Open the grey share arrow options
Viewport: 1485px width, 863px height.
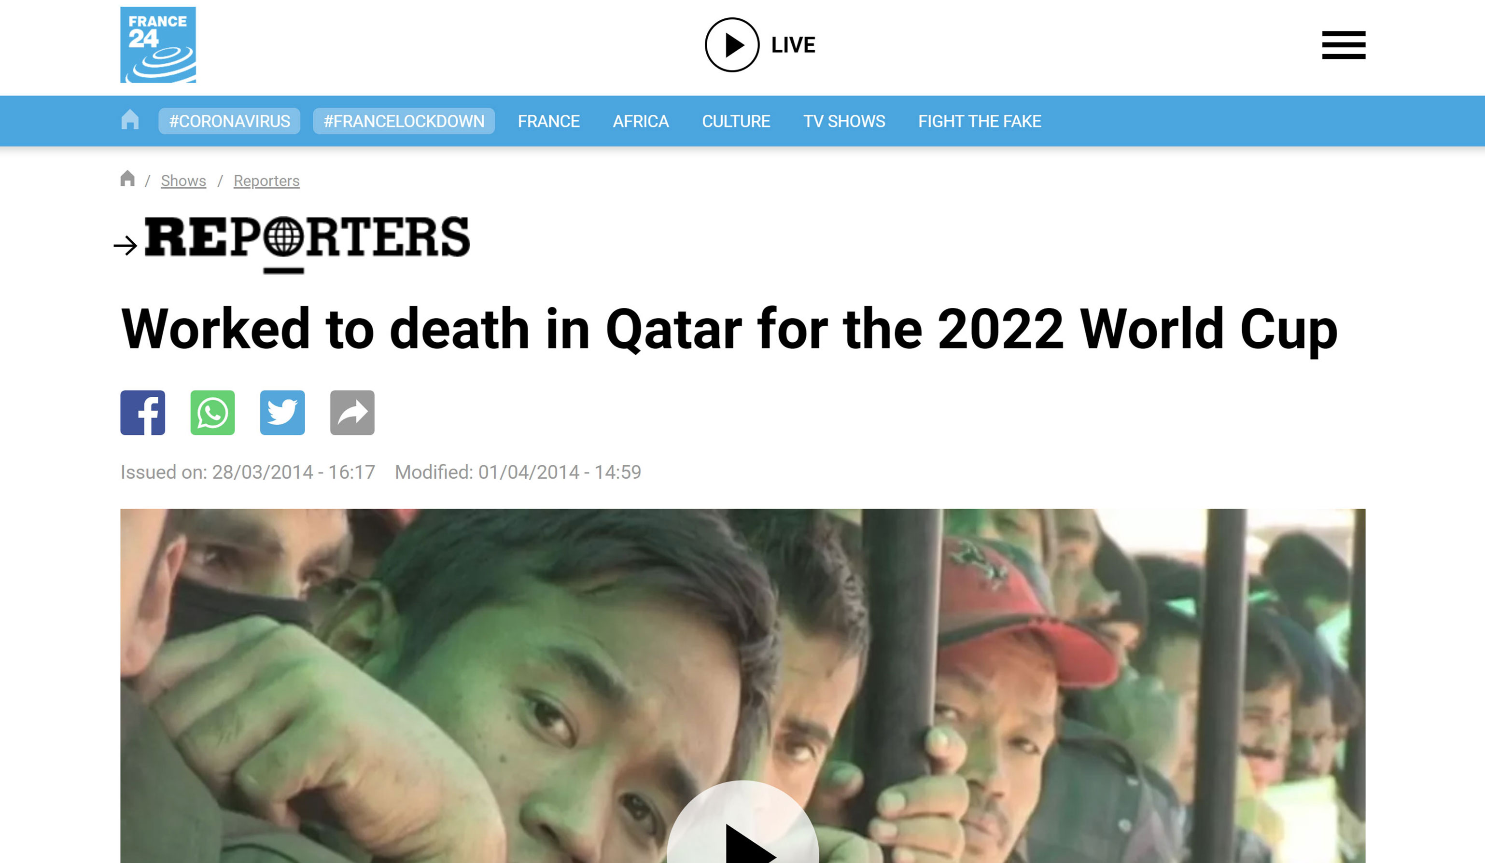pyautogui.click(x=352, y=412)
